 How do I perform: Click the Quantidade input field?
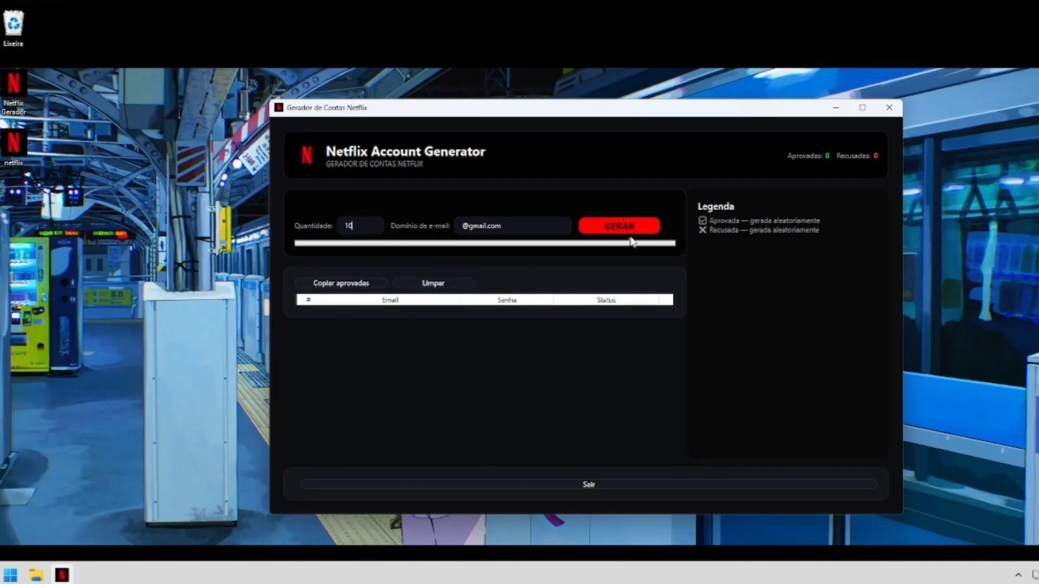(x=360, y=225)
